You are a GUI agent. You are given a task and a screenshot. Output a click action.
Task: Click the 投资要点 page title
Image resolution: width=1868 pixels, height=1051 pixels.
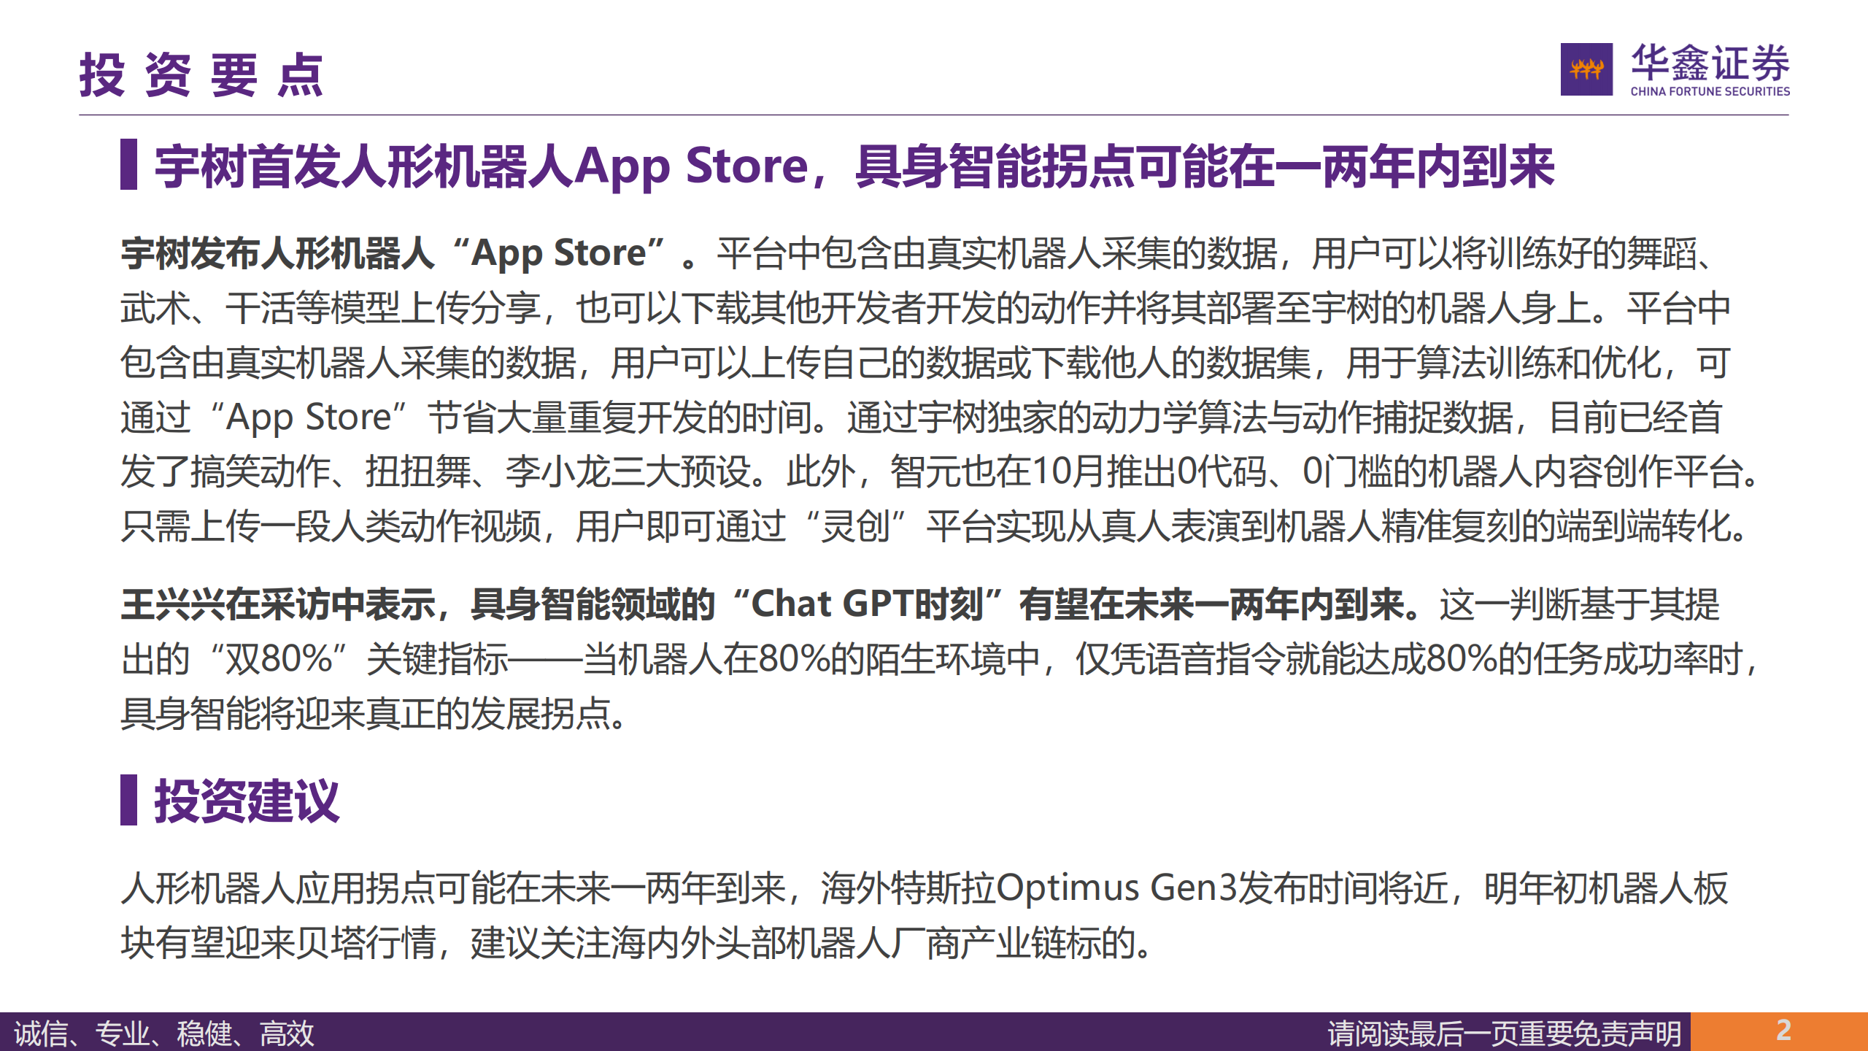click(201, 75)
